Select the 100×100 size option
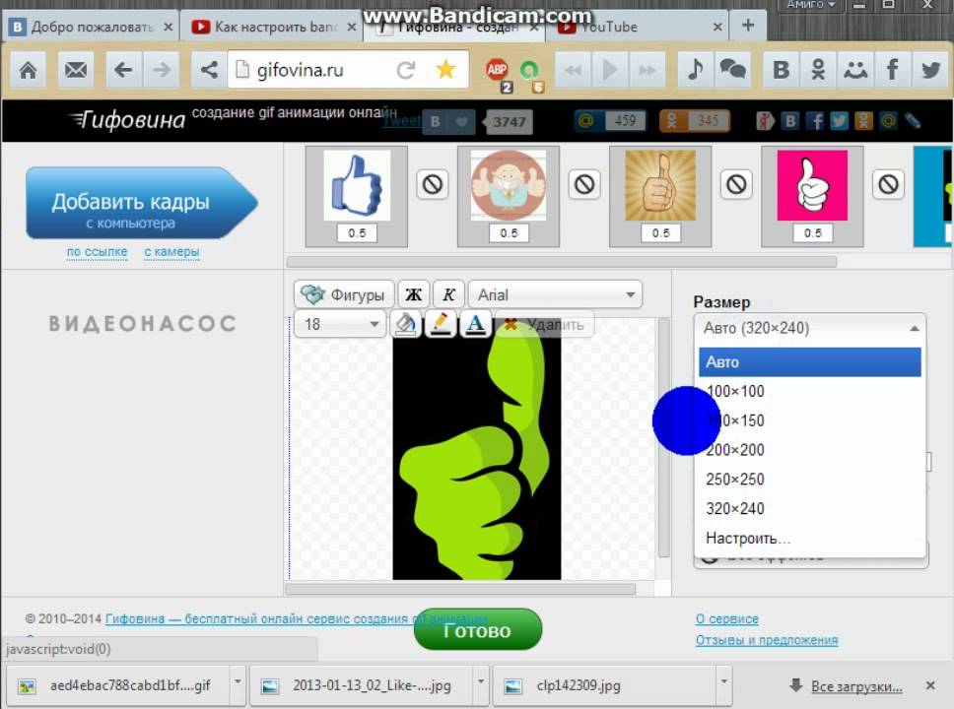Viewport: 954px width, 709px height. click(x=809, y=391)
